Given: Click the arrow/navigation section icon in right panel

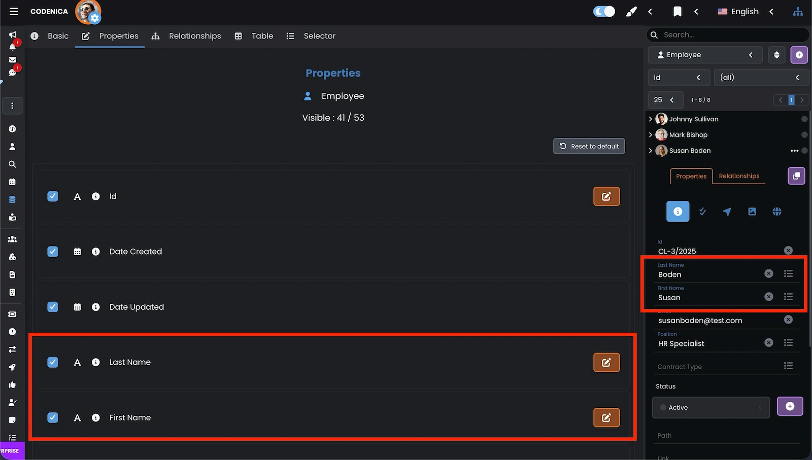Looking at the screenshot, I should 727,211.
